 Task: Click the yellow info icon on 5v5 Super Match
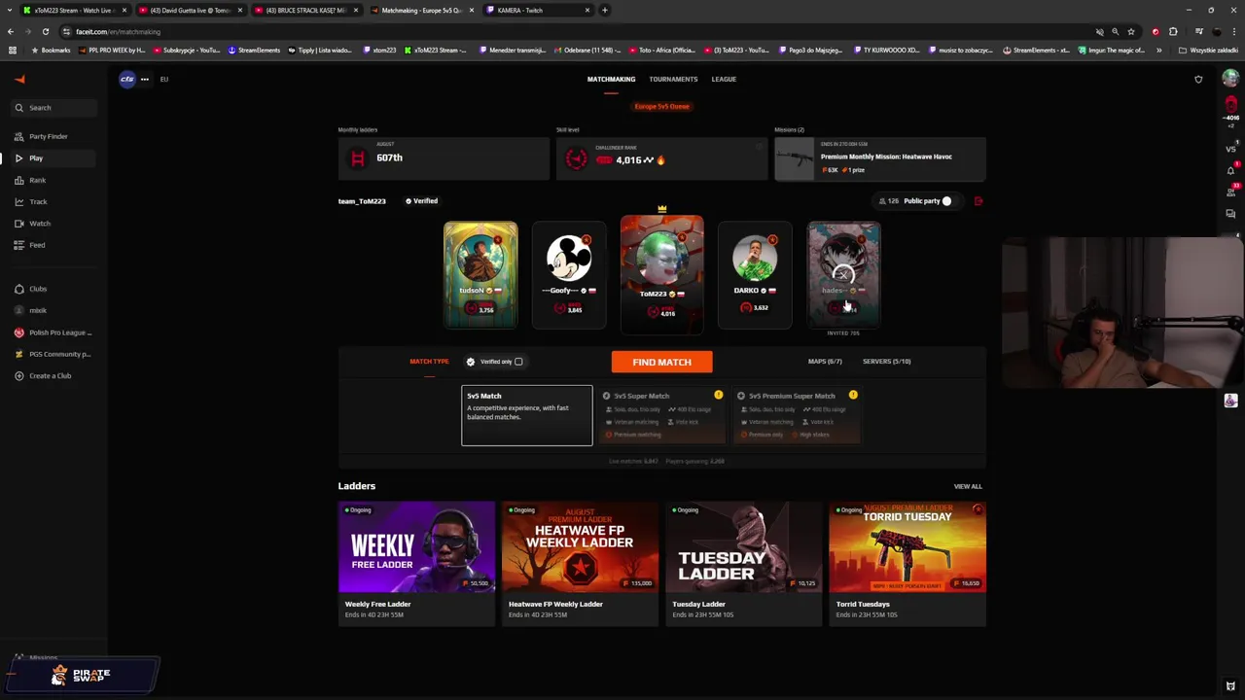(718, 395)
